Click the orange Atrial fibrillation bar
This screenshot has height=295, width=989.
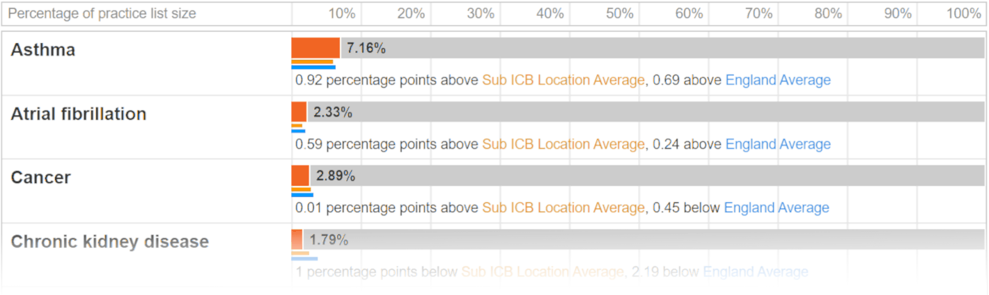[x=299, y=112]
